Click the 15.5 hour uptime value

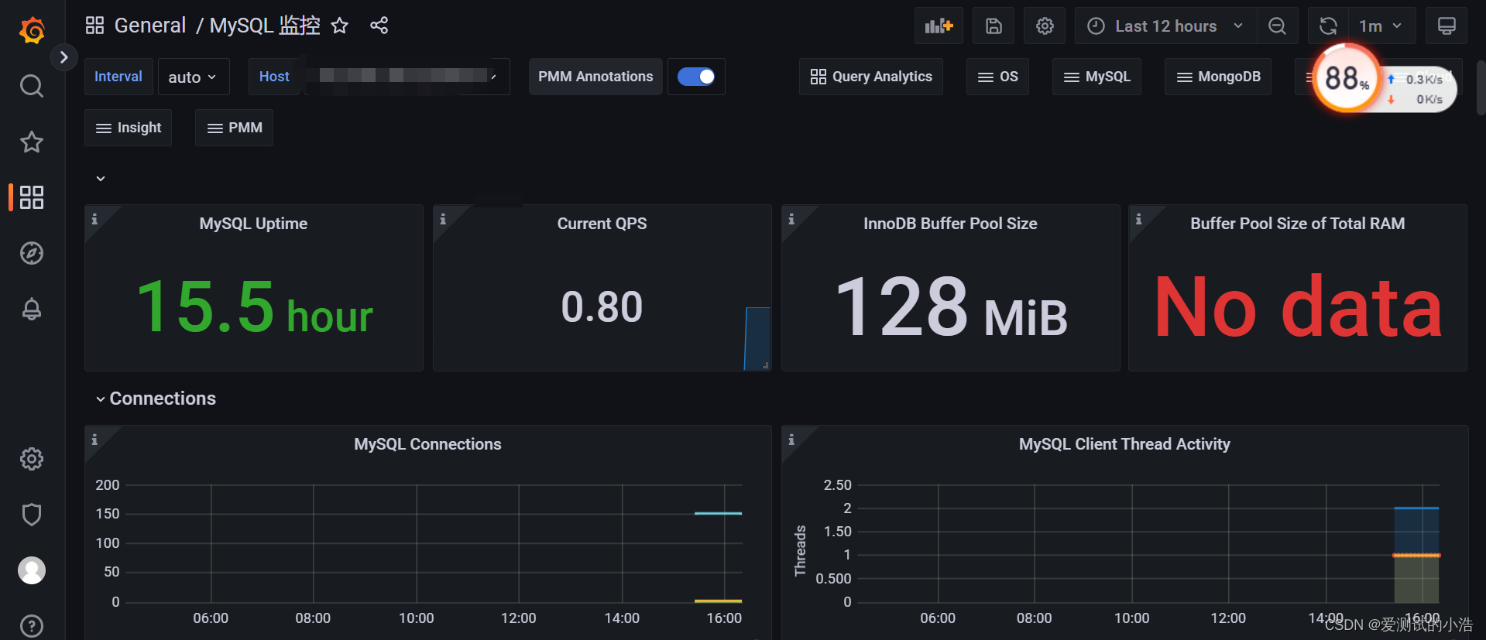(x=254, y=307)
